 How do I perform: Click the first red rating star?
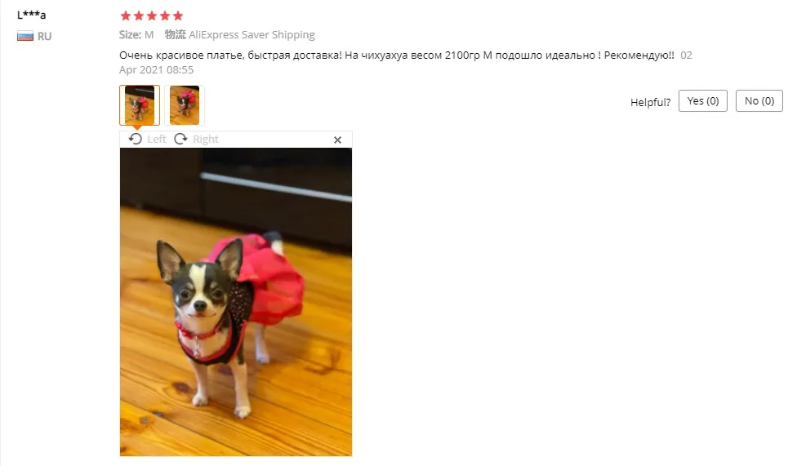(126, 16)
